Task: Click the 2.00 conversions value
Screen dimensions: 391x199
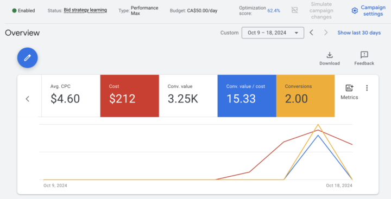Action: 297,99
